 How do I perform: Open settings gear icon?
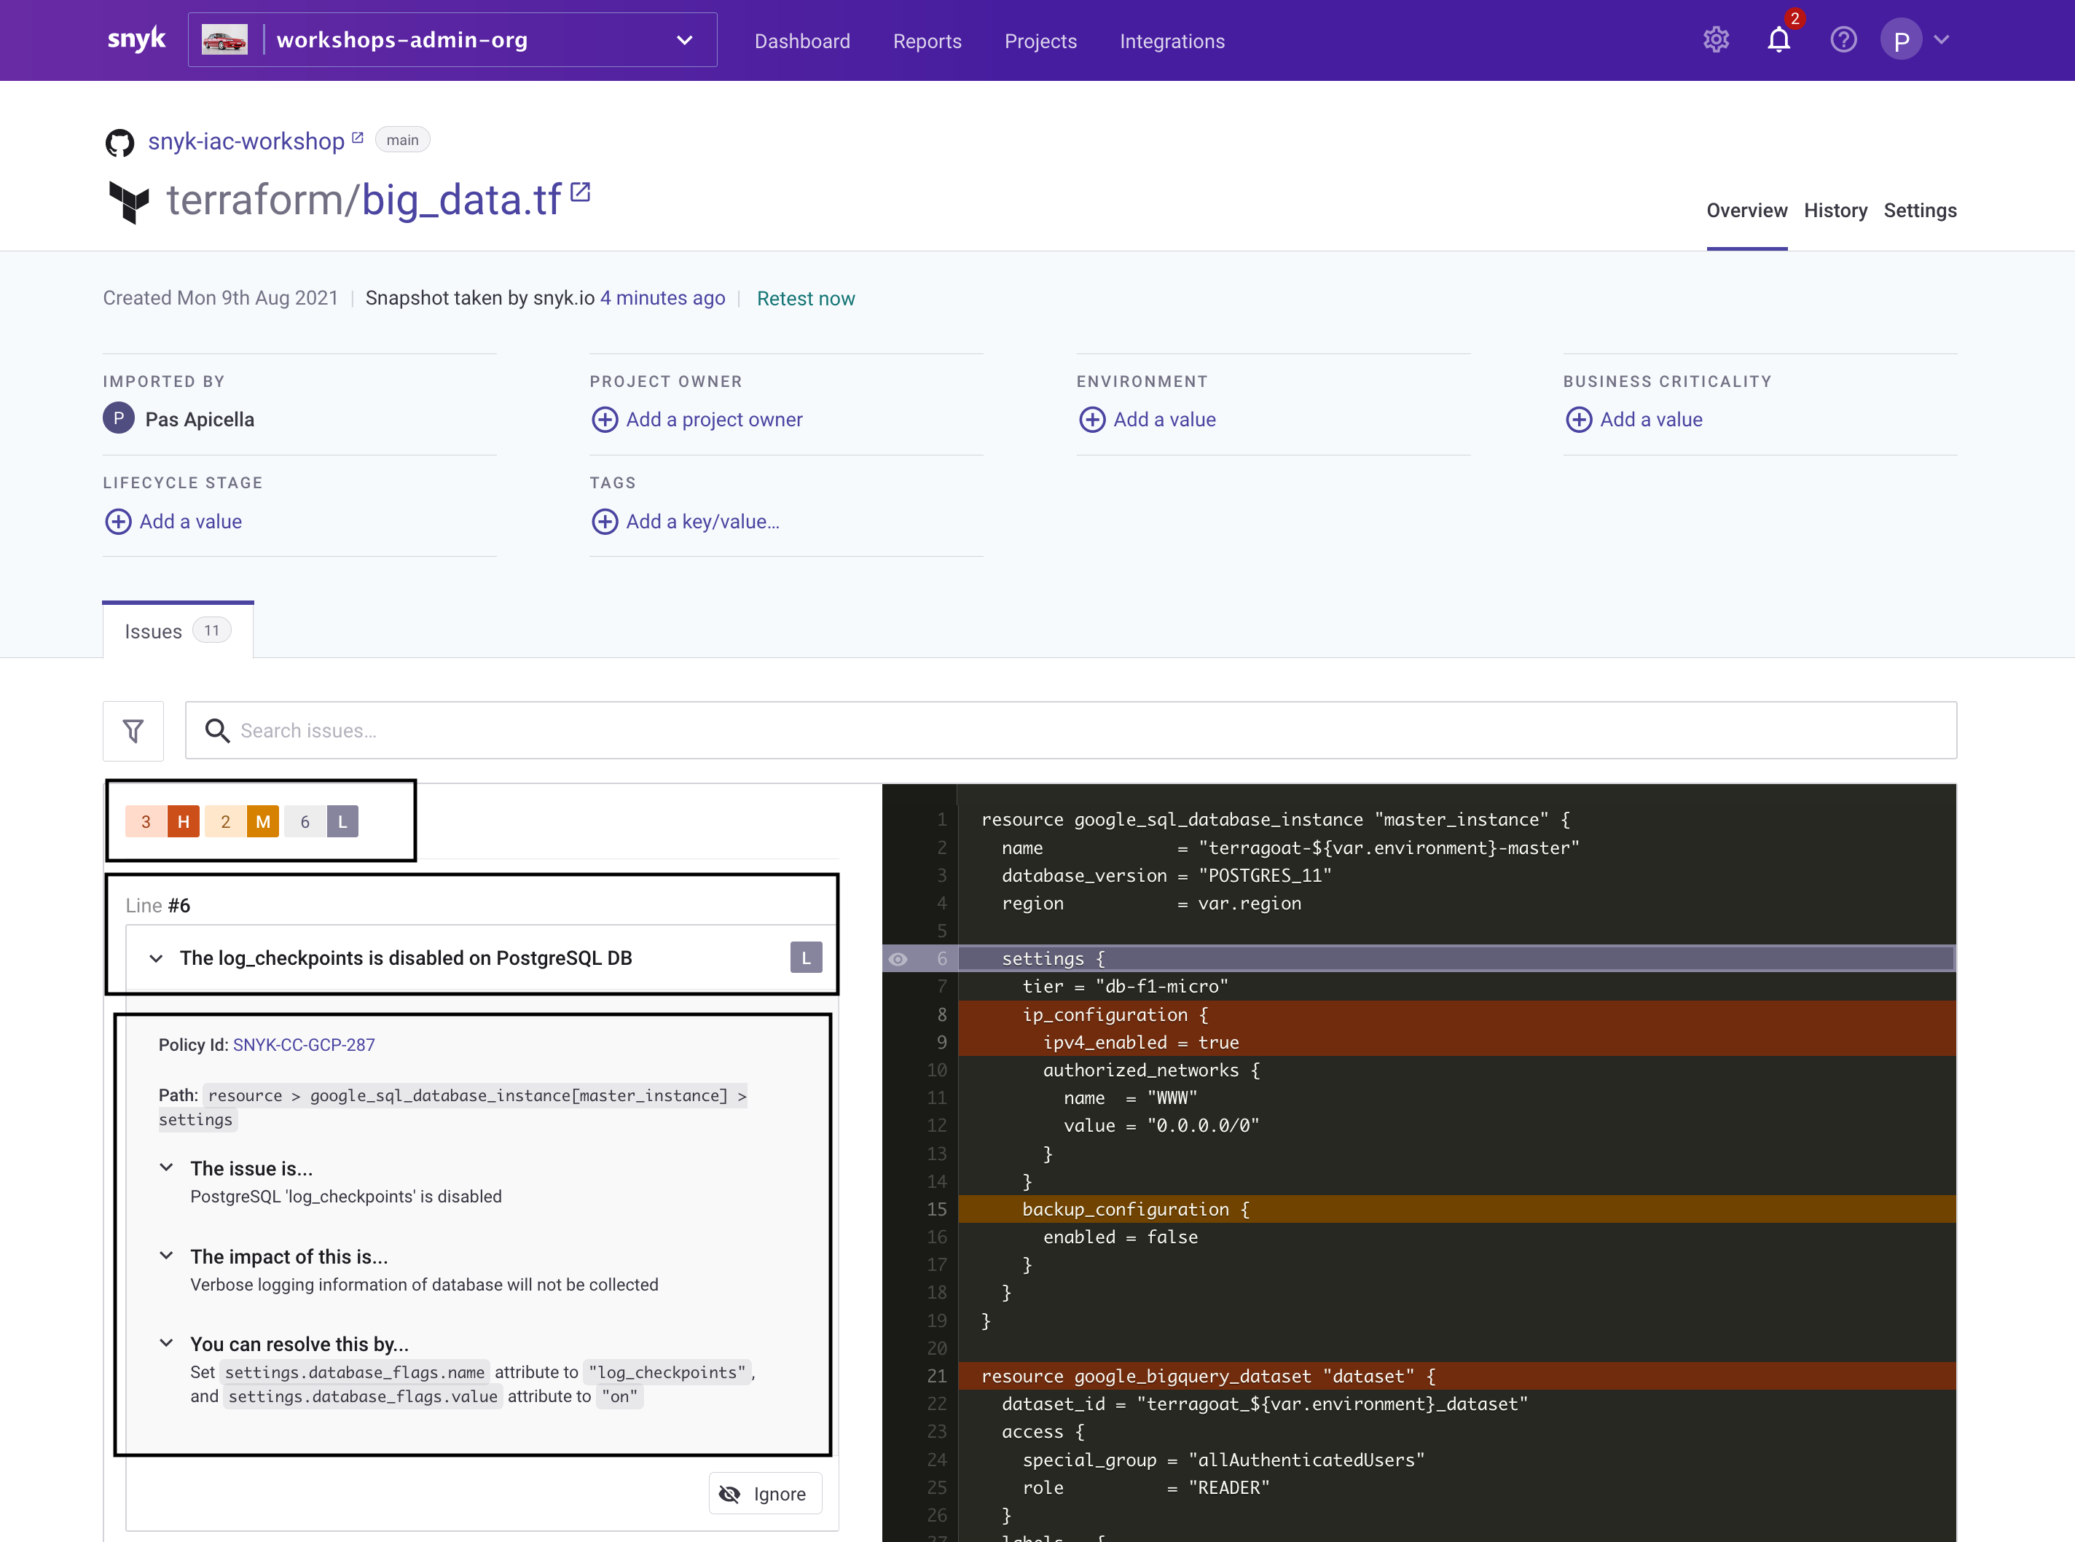(1716, 39)
